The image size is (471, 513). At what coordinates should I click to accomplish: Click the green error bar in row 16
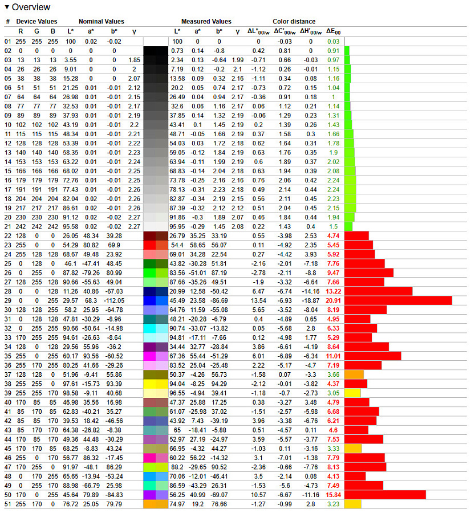[x=350, y=180]
